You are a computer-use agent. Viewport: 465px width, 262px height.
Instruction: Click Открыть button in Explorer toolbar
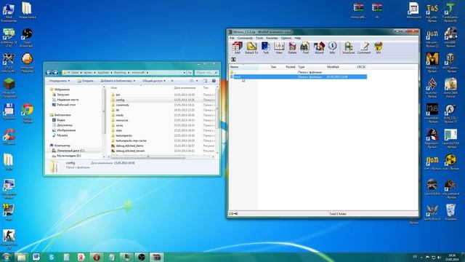click(x=86, y=81)
